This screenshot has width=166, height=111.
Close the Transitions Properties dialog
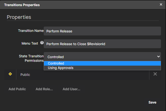[x=161, y=4]
